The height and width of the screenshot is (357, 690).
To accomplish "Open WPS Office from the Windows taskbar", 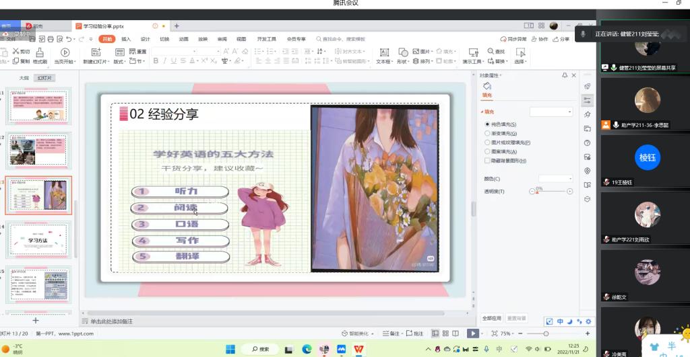I will (358, 349).
